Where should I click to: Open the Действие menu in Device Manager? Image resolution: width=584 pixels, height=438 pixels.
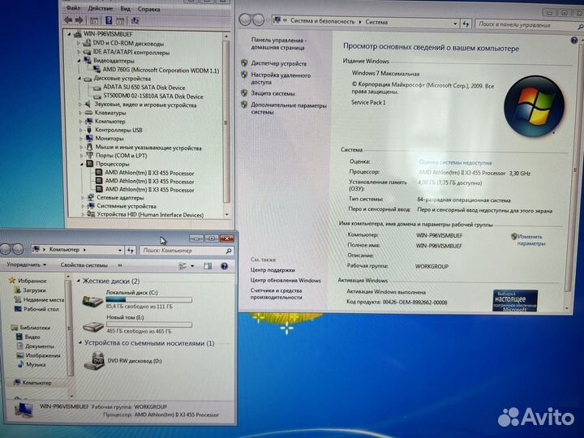[101, 8]
